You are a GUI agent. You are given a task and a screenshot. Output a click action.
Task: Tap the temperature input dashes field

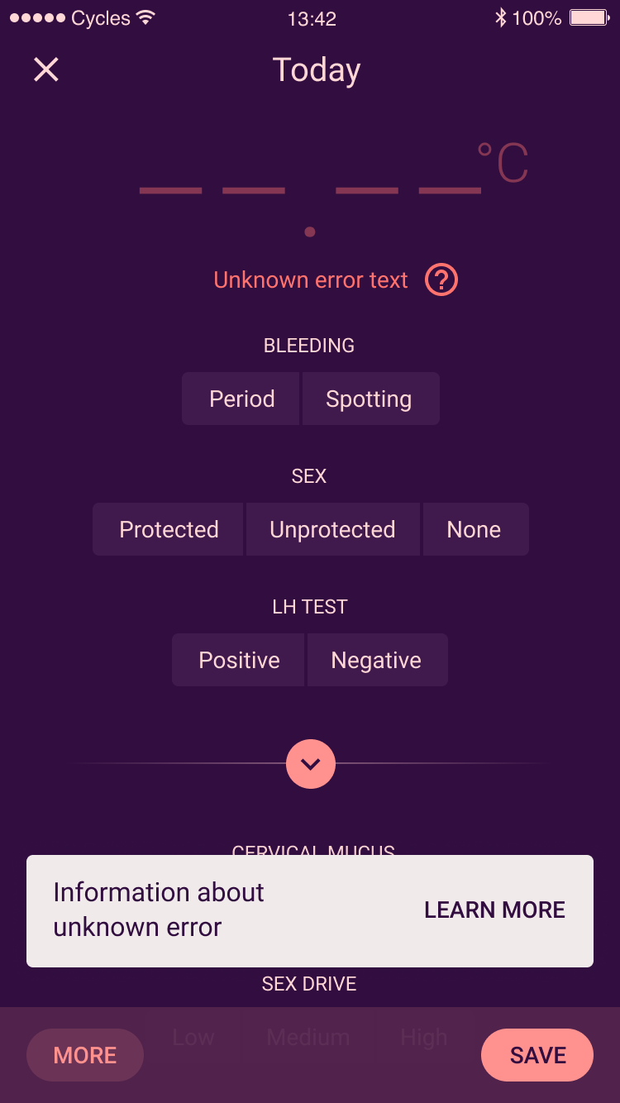pyautogui.click(x=310, y=191)
